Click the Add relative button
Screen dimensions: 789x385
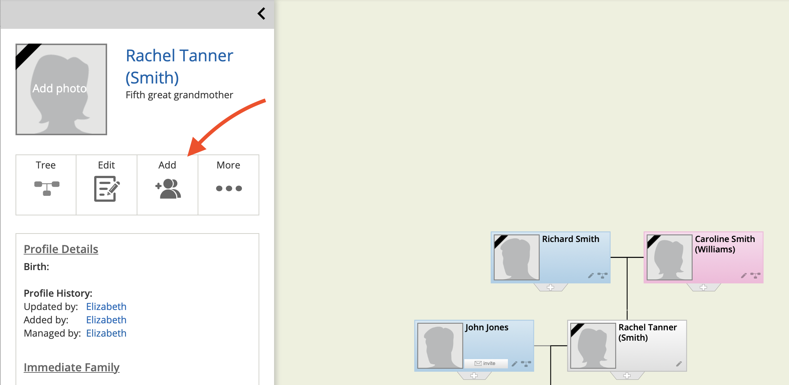(168, 185)
